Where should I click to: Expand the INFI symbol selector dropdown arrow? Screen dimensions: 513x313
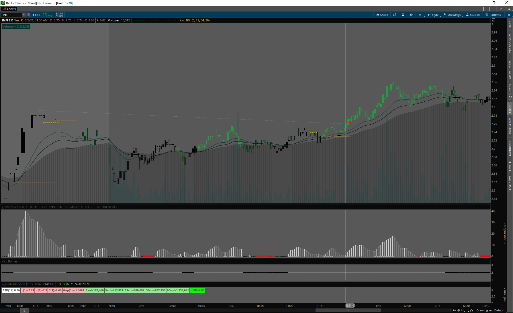[x=24, y=15]
